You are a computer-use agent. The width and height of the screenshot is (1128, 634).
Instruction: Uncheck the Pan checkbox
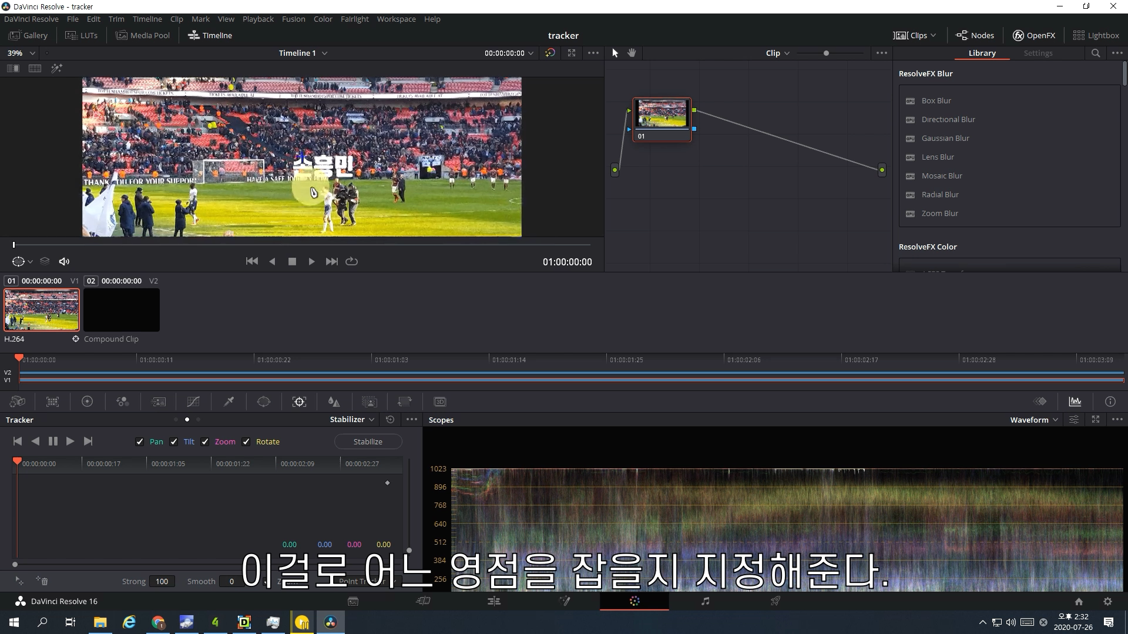click(140, 441)
